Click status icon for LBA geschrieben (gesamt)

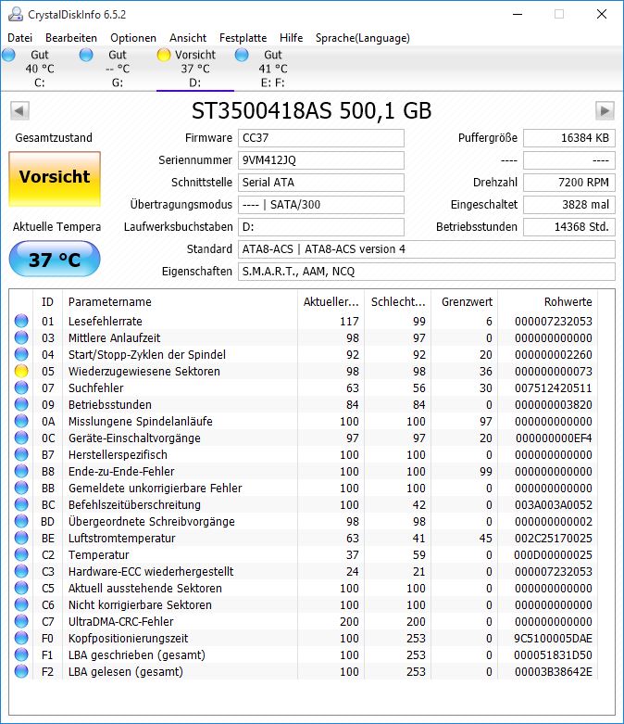point(21,654)
